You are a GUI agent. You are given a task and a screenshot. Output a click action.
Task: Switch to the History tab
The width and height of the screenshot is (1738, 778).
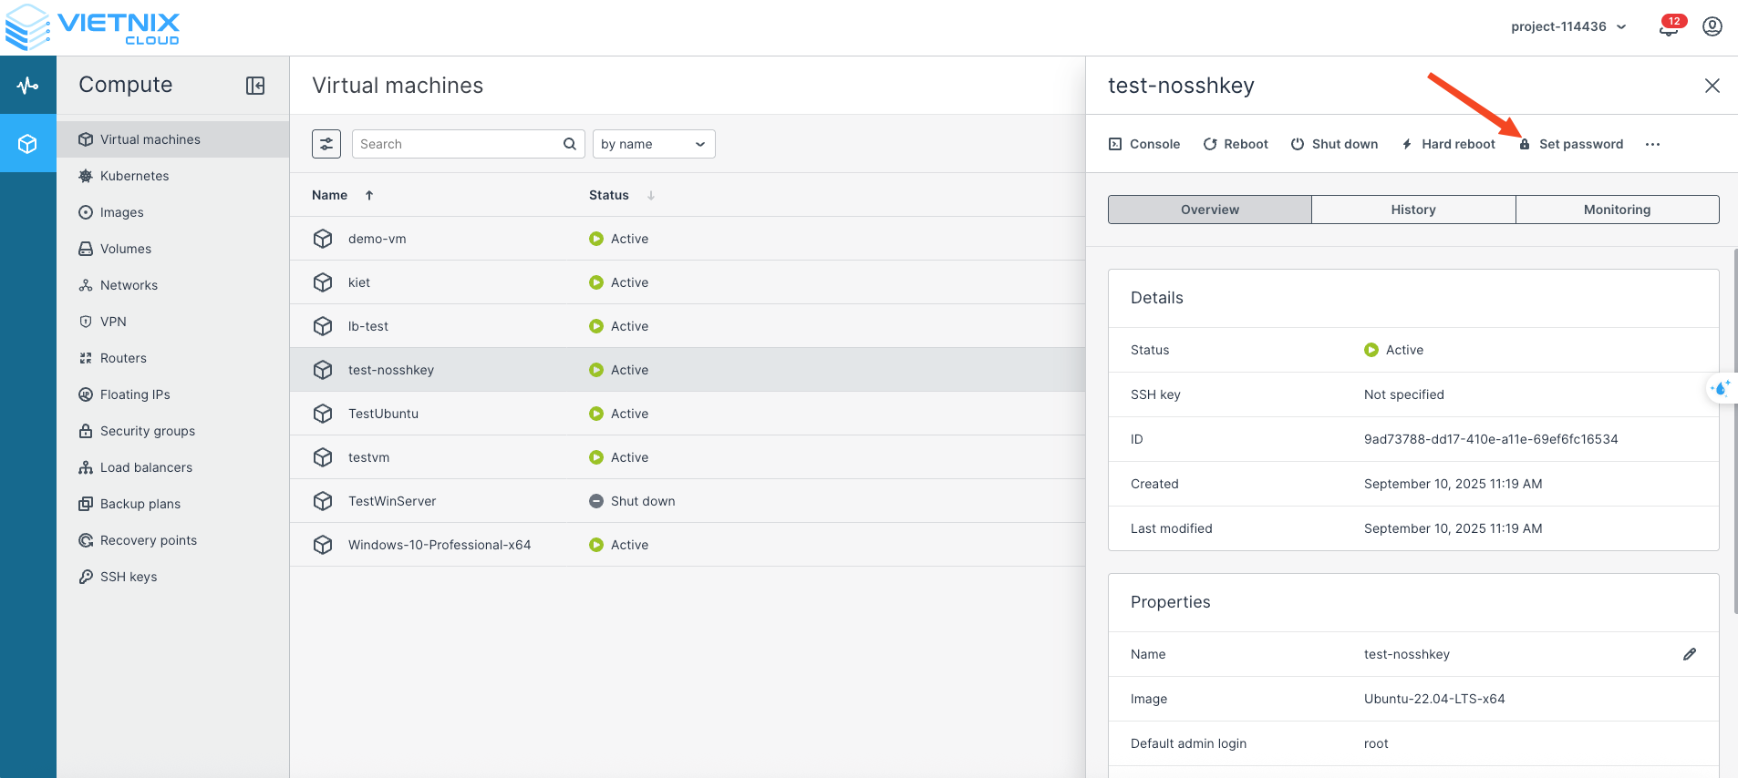1412,210
